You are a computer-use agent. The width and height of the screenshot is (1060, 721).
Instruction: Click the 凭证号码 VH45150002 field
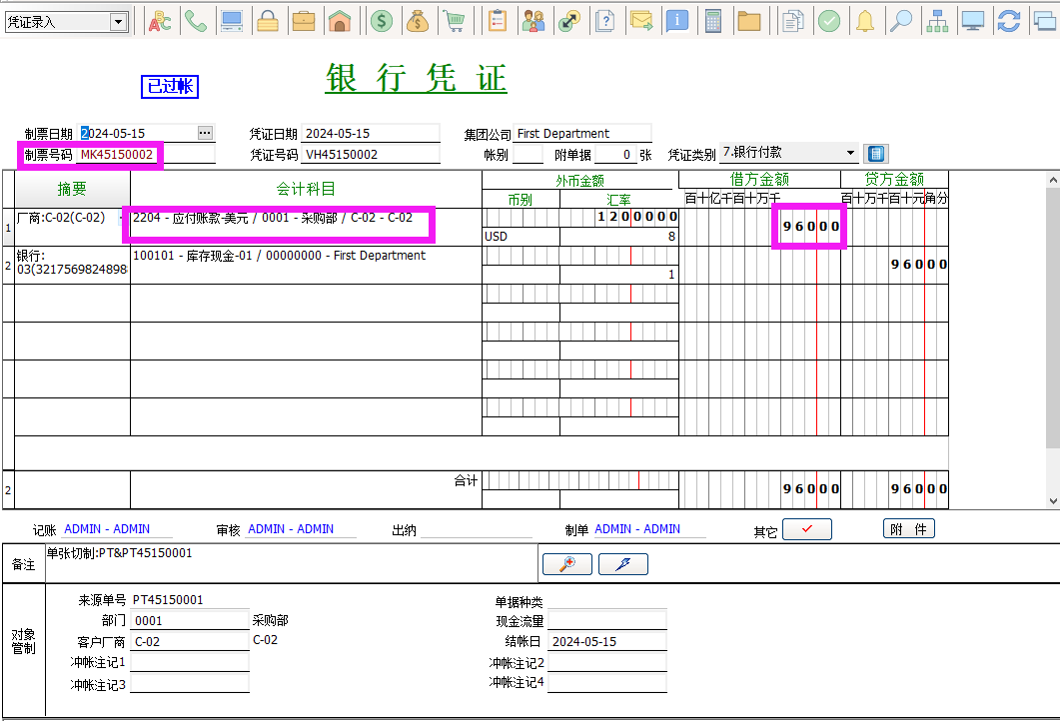pos(371,155)
